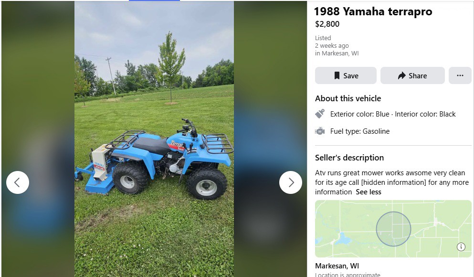474x277 pixels.
Task: Click the bookmark icon on Save
Action: 337,75
